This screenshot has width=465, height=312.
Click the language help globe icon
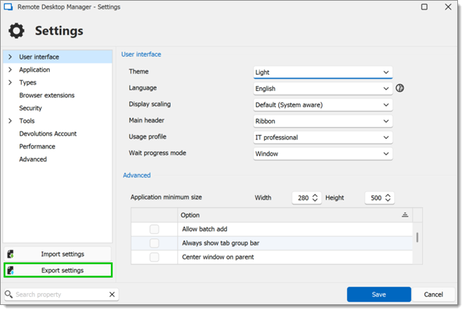[400, 88]
